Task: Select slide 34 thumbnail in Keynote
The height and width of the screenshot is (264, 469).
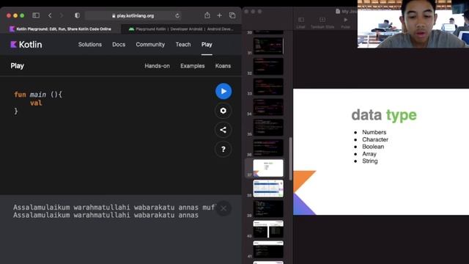Action: coord(268,107)
